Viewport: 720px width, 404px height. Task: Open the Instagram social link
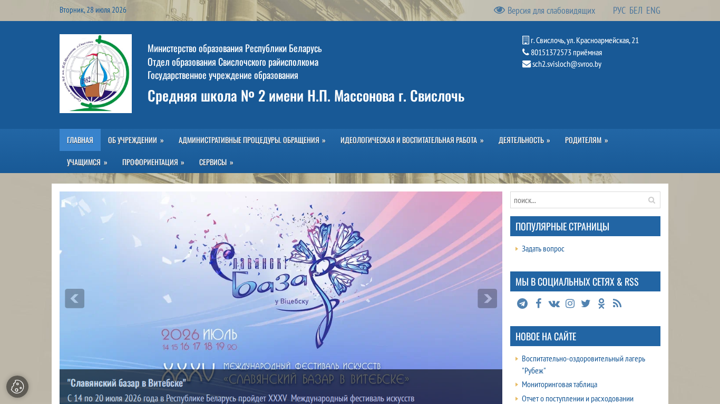click(570, 304)
